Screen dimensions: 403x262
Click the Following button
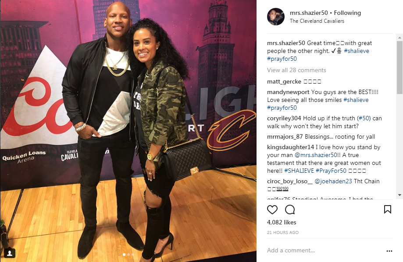point(347,13)
